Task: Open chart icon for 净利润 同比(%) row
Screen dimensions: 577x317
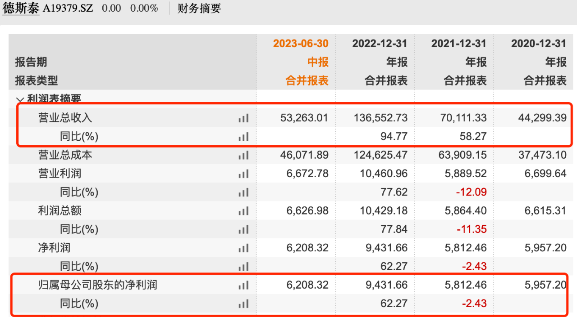Action: (243, 267)
